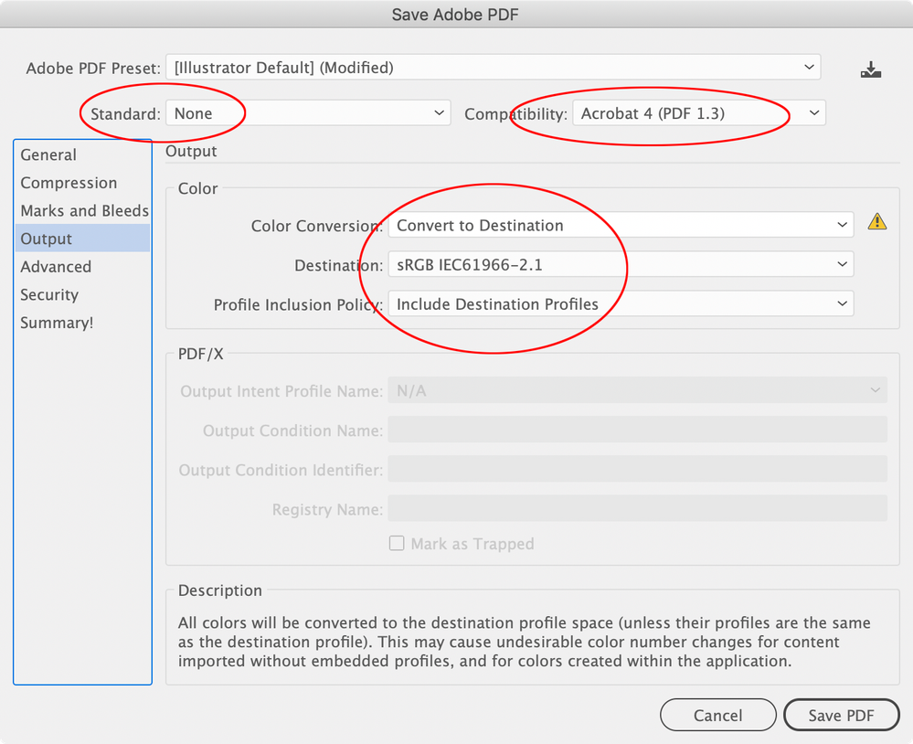The image size is (913, 744).
Task: Click the yellow color conversion warning icon
Action: point(876,222)
